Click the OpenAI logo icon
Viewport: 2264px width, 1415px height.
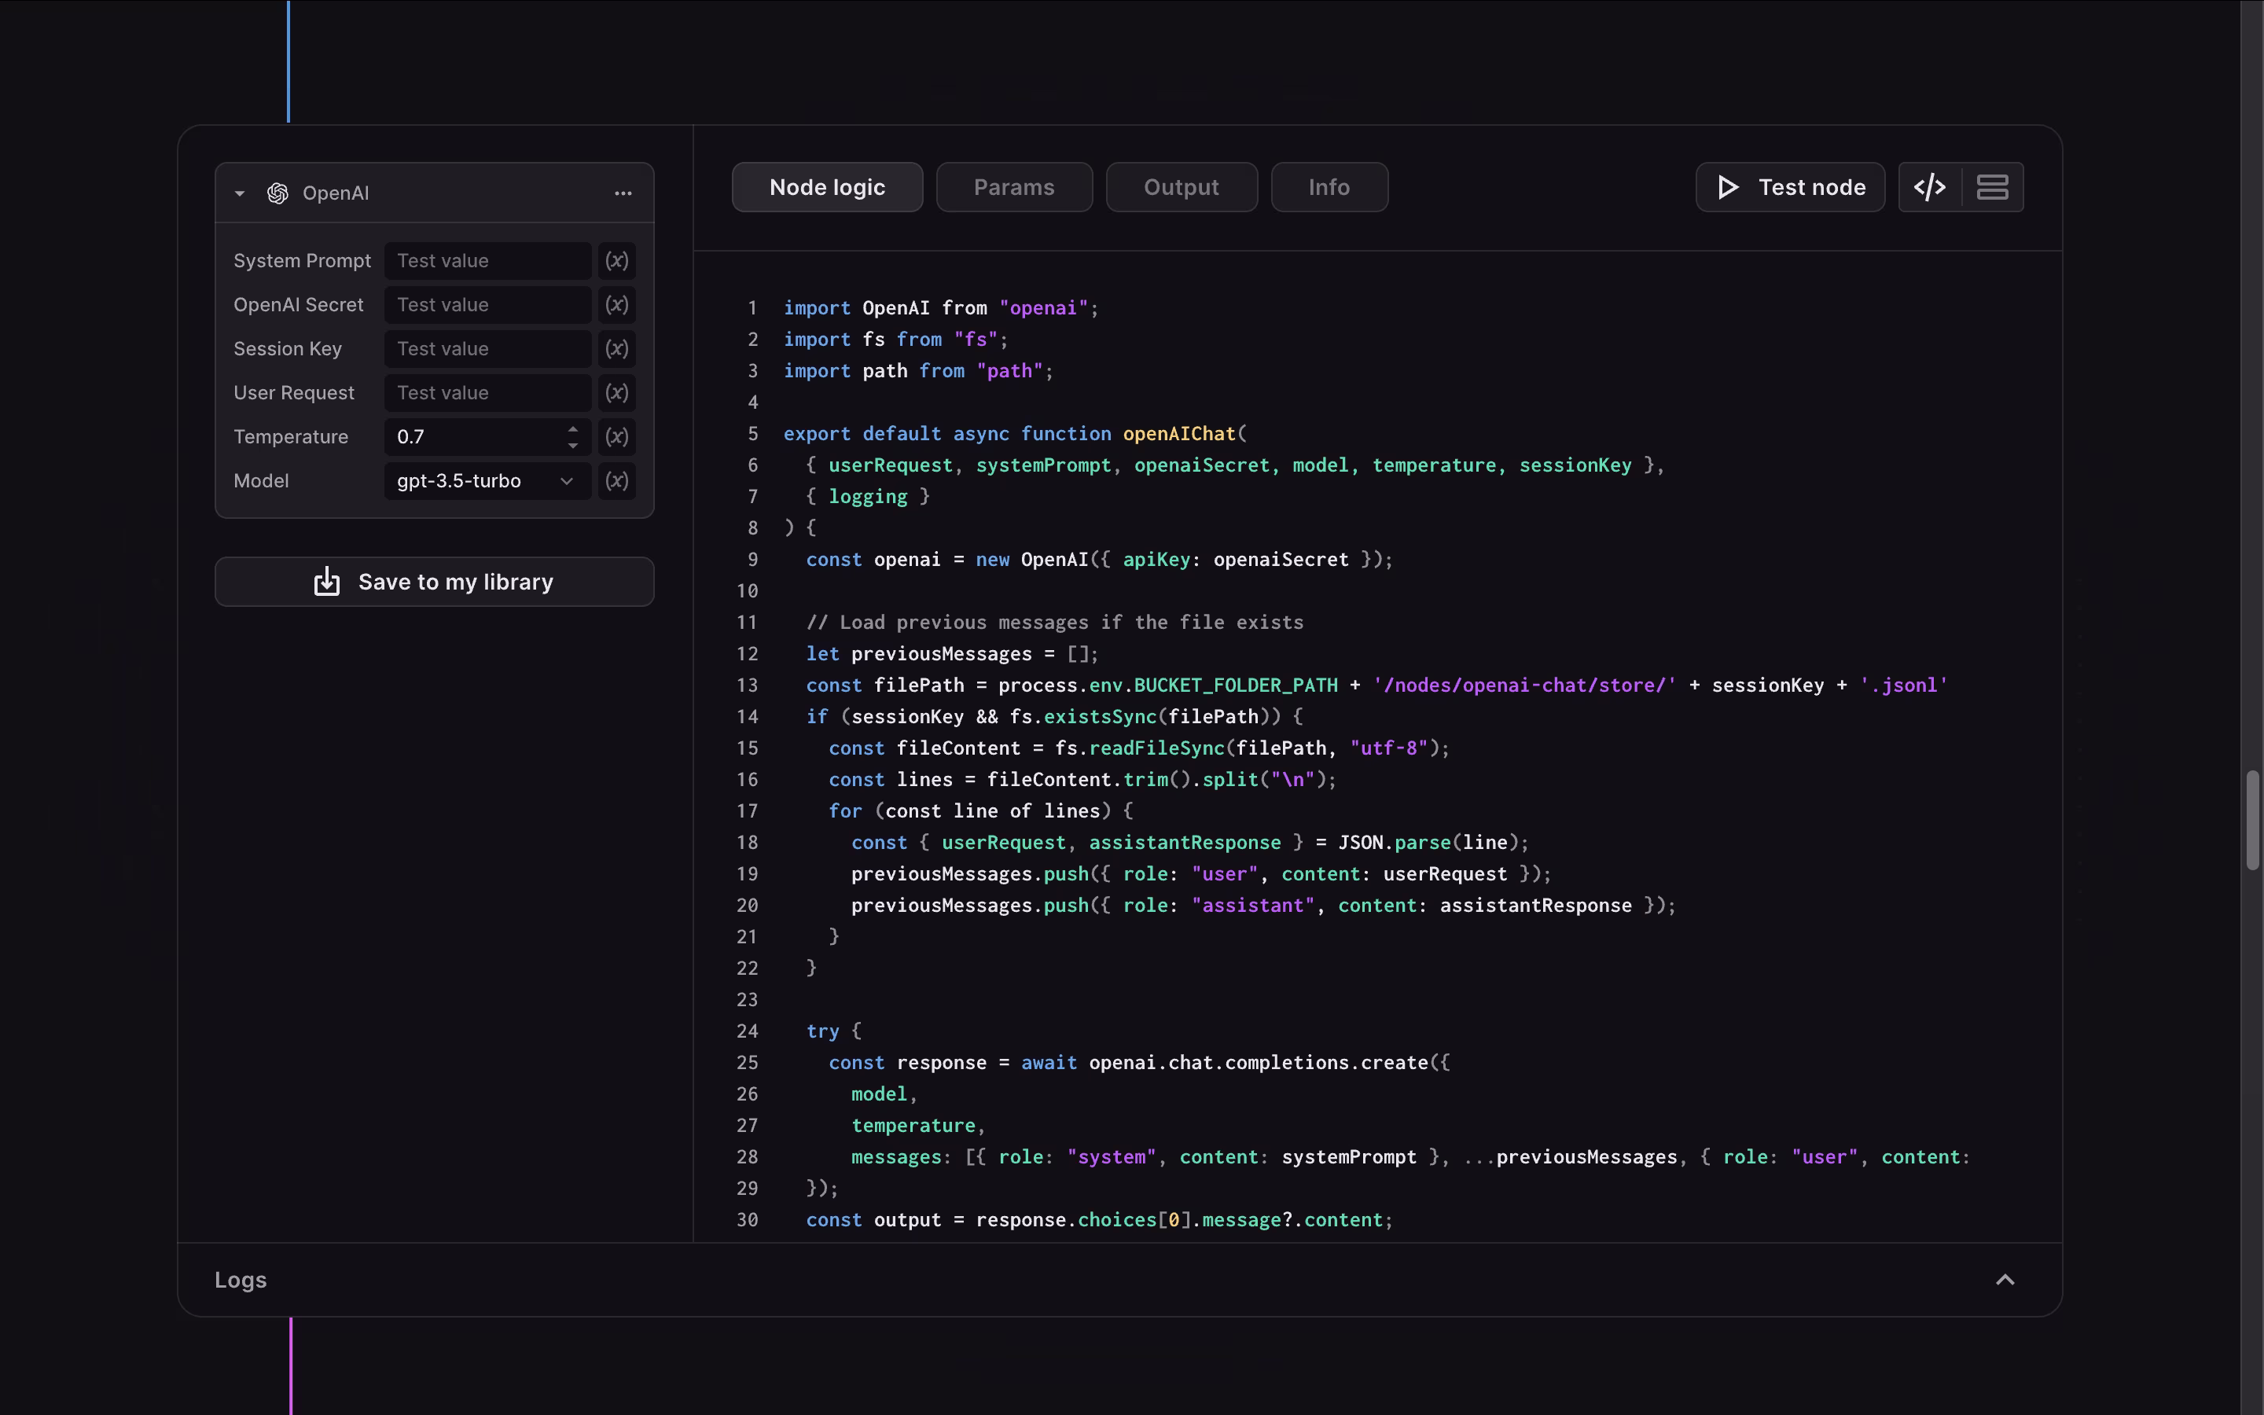[277, 193]
